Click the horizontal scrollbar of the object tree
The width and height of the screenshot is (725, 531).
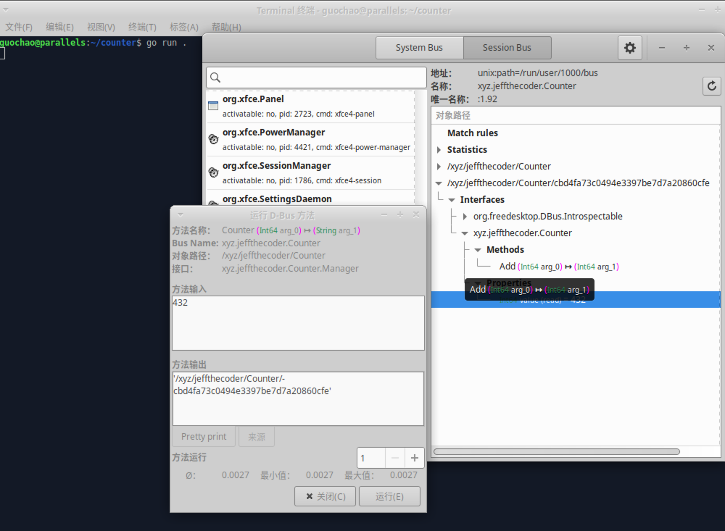[x=556, y=452]
